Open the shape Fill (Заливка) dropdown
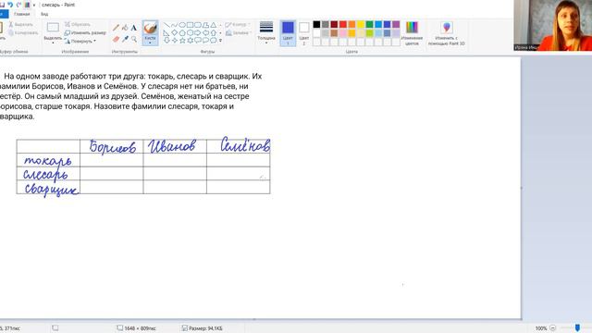This screenshot has height=333, width=592. pos(238,33)
